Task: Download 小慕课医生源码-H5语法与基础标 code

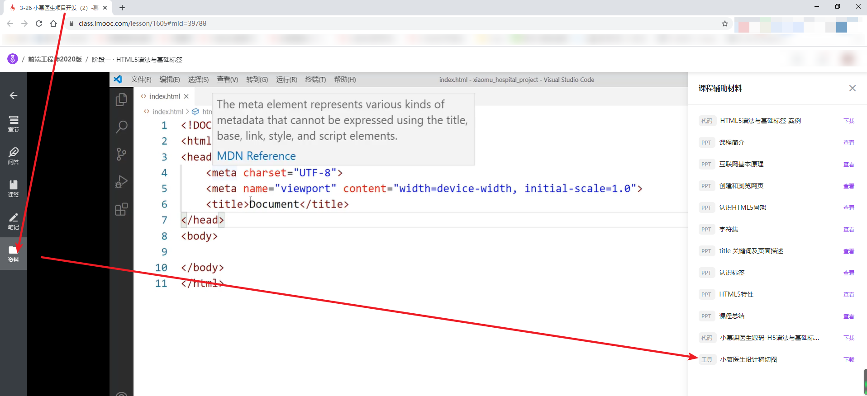Action: 849,338
